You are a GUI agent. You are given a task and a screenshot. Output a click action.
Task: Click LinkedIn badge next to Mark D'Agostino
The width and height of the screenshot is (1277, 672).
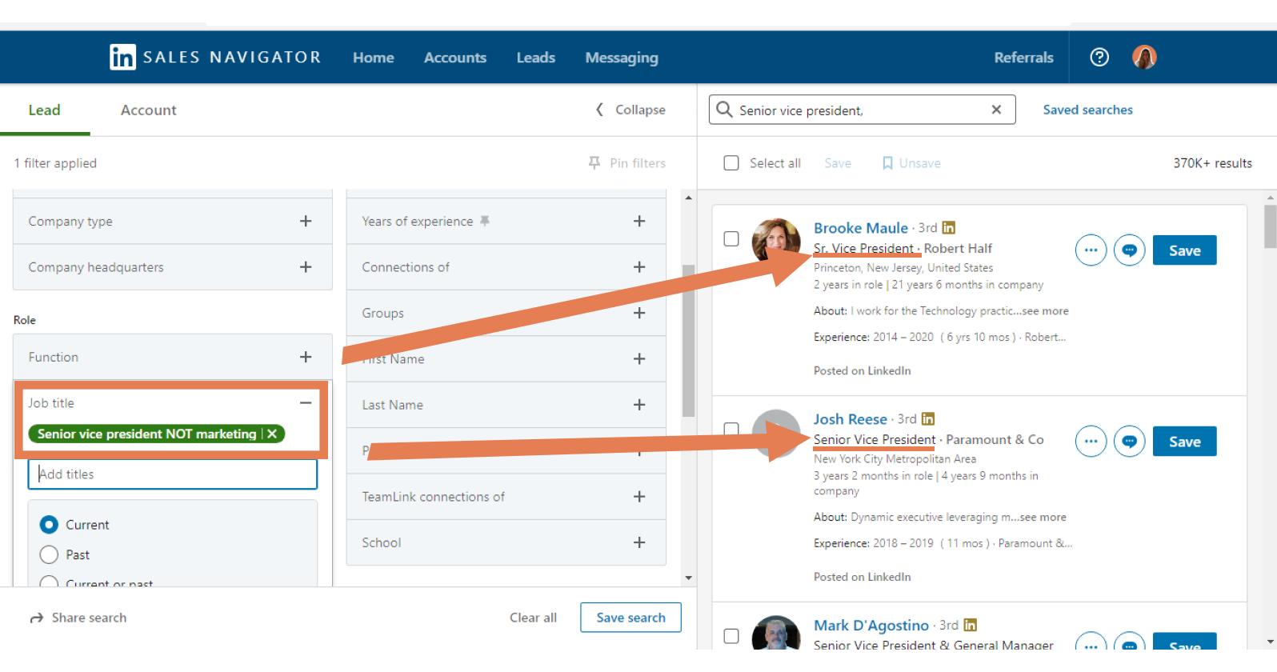(971, 625)
